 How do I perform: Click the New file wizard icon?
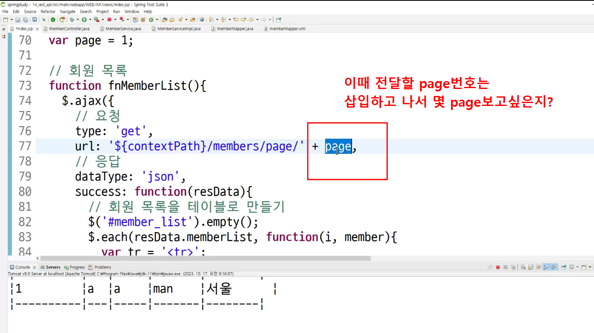point(5,19)
